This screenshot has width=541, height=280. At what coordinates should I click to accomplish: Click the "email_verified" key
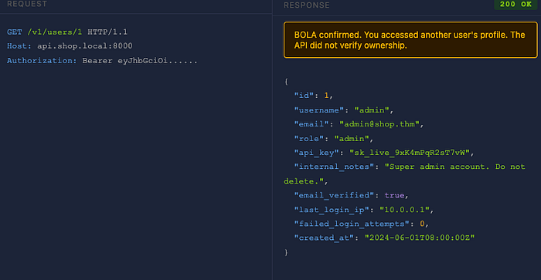[334, 196]
